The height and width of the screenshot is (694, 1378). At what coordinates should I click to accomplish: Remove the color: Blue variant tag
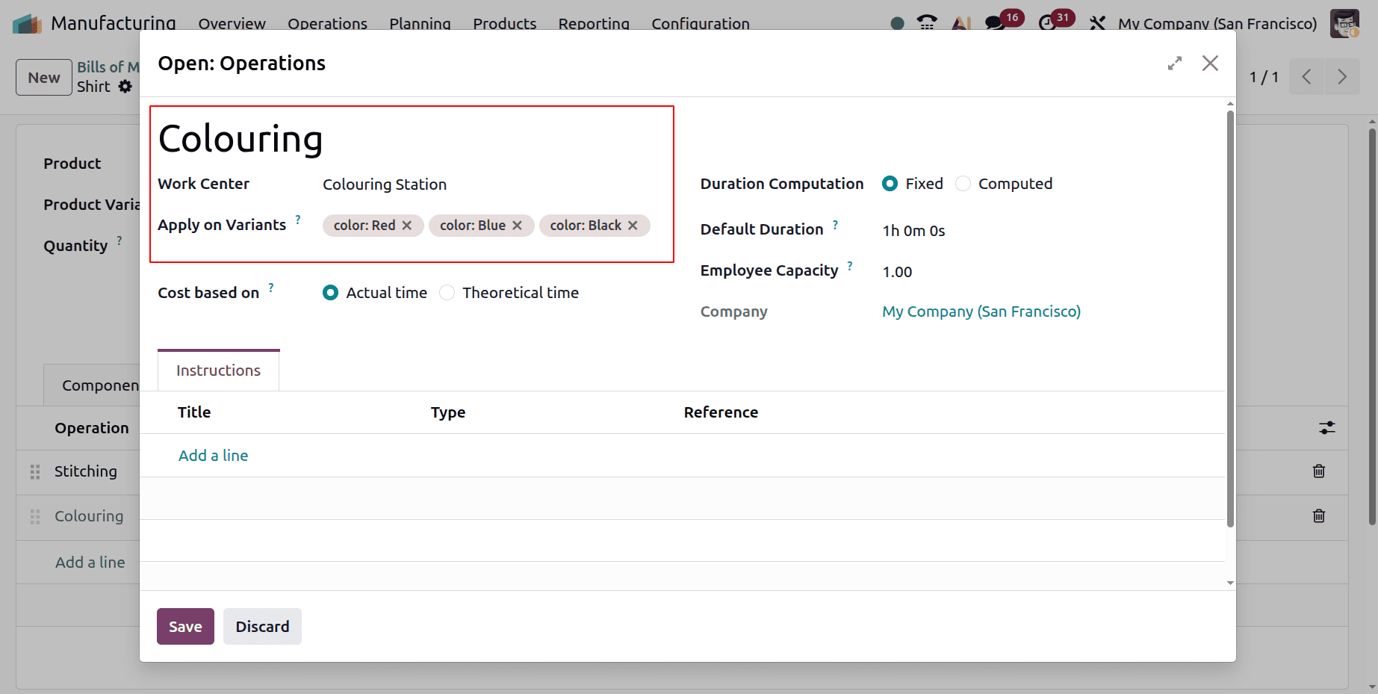[517, 226]
